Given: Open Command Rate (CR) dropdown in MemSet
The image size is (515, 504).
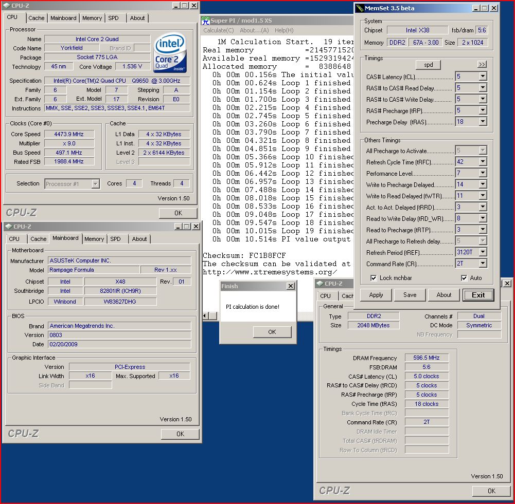Looking at the screenshot, I should pos(483,264).
